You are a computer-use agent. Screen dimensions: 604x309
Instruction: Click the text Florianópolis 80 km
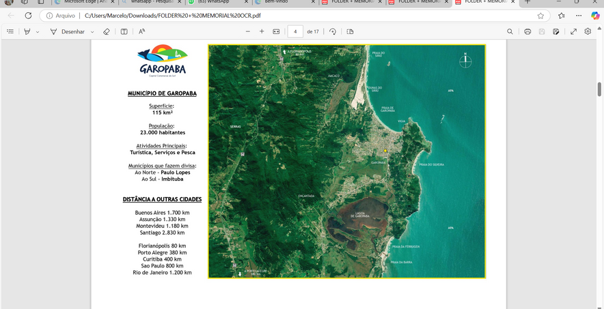coord(162,246)
